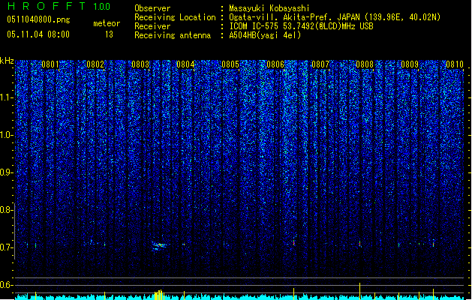Click the 0809 time marker
Screen dimensions: 472x300
coord(410,64)
